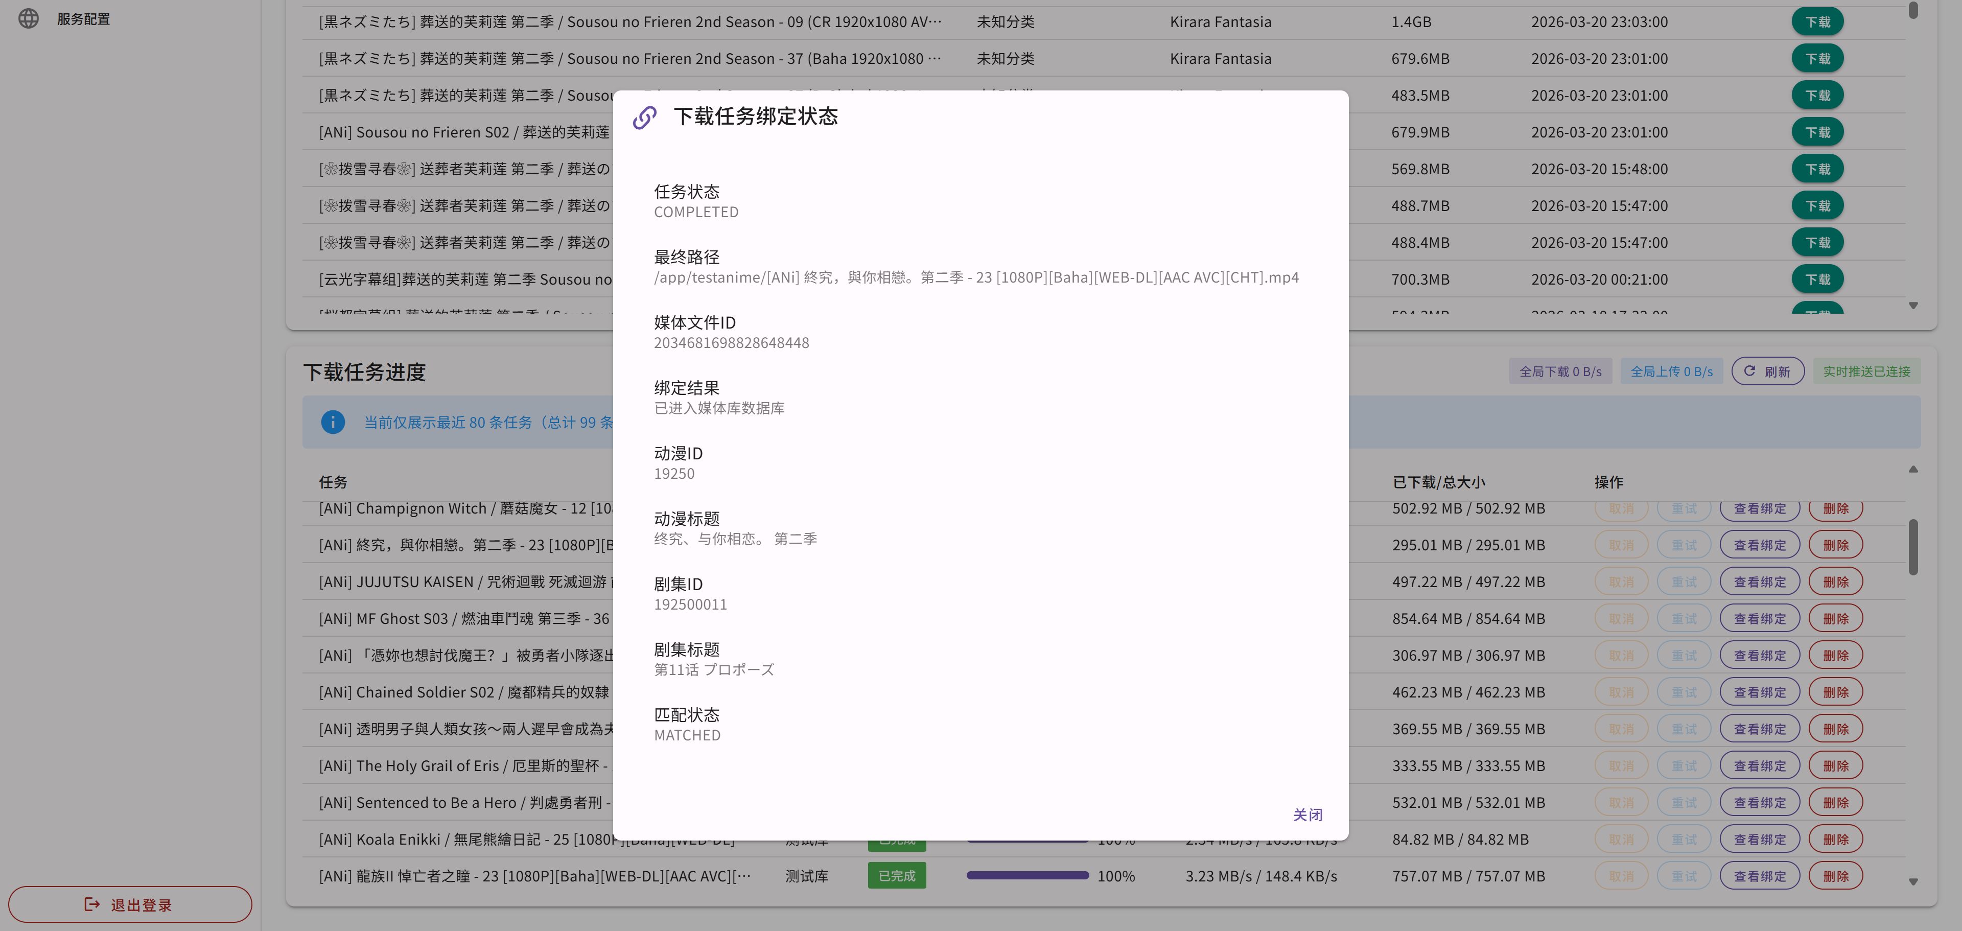Click the 全局上传 0 B/s speed chip
The image size is (1962, 931).
click(1671, 372)
